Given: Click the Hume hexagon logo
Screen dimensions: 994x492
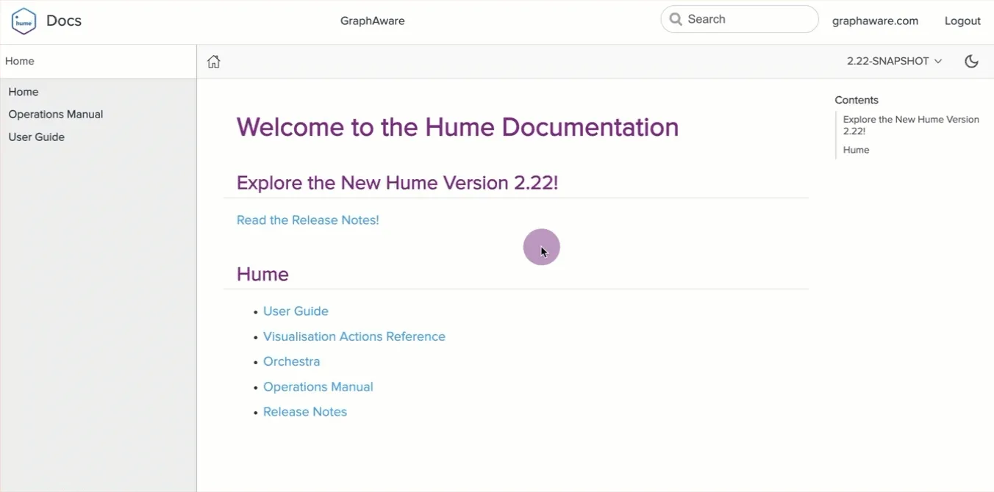Looking at the screenshot, I should tap(24, 21).
